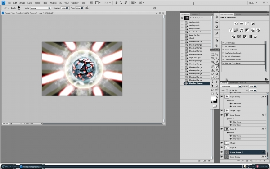Screen dimensions: 270x169
Task: Toggle lock all icon in Layers panel
Action: pos(236,91)
